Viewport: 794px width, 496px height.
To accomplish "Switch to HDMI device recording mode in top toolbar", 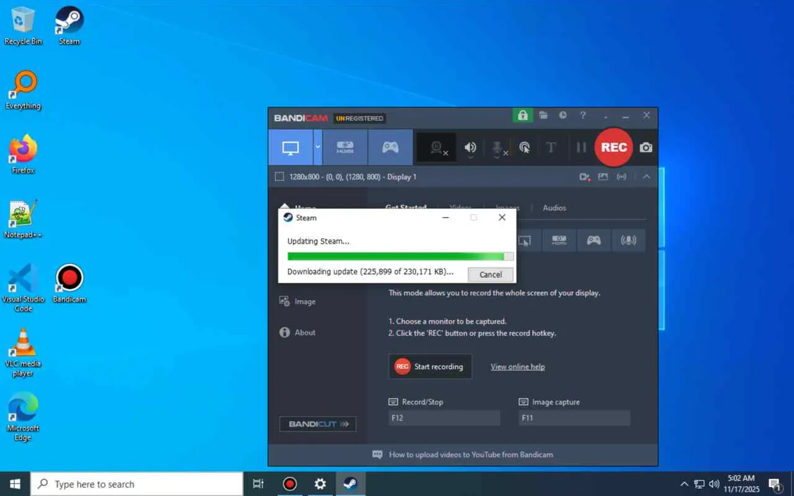I will 345,148.
